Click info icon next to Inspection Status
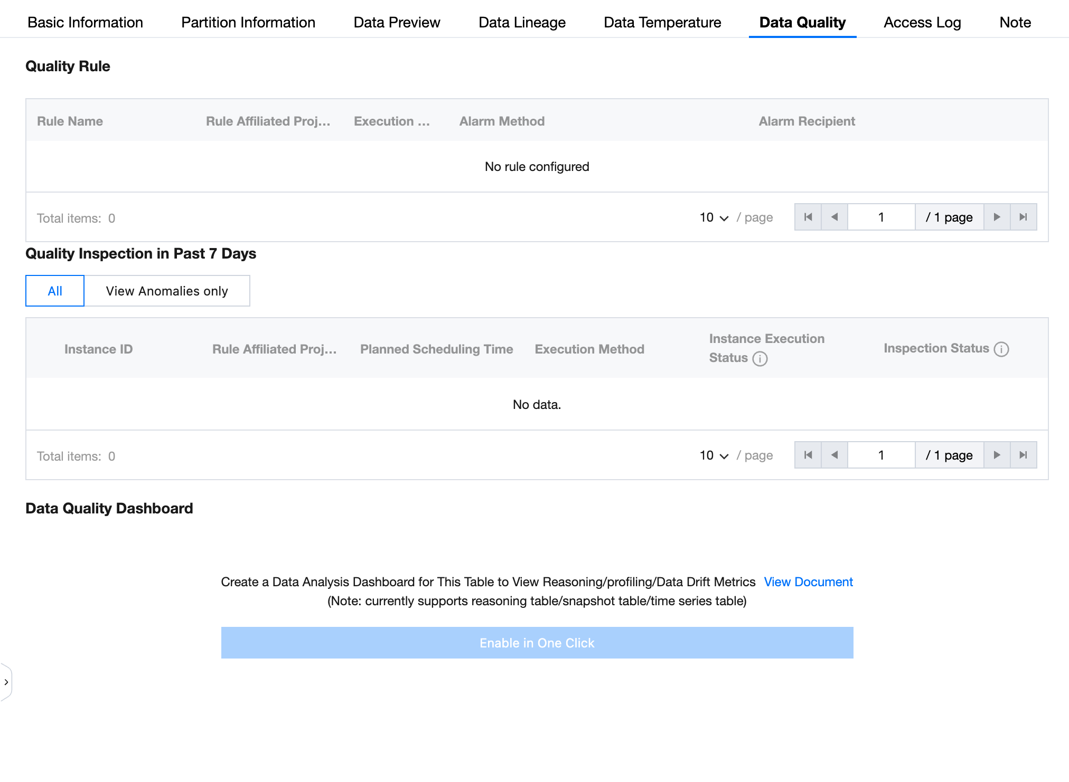 [x=1001, y=349]
